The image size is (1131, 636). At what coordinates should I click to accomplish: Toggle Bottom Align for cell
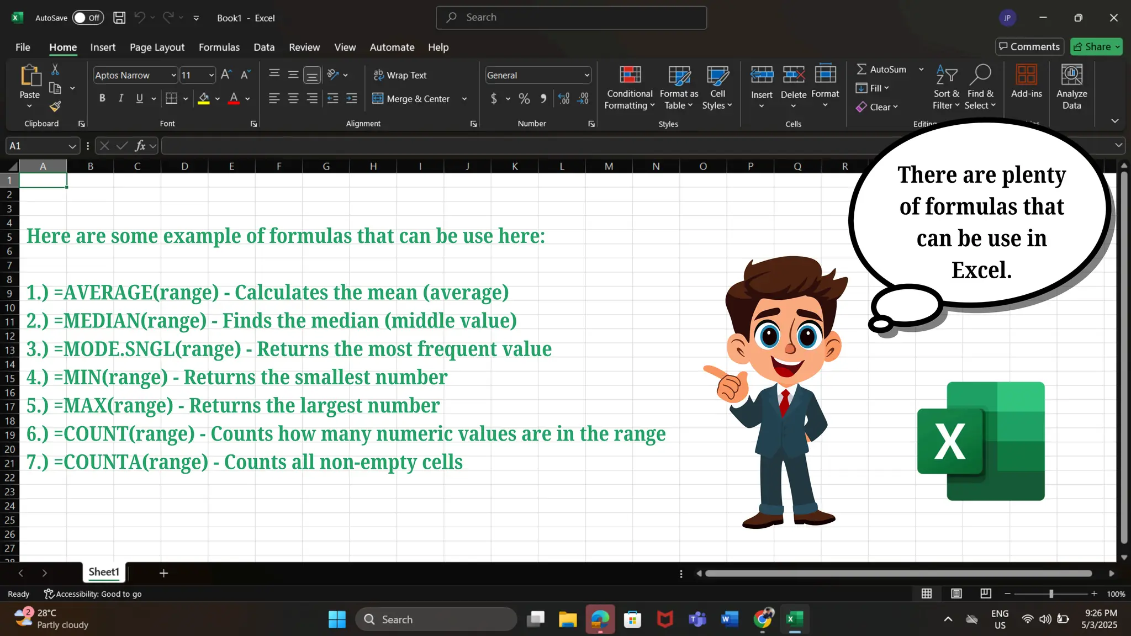point(312,75)
